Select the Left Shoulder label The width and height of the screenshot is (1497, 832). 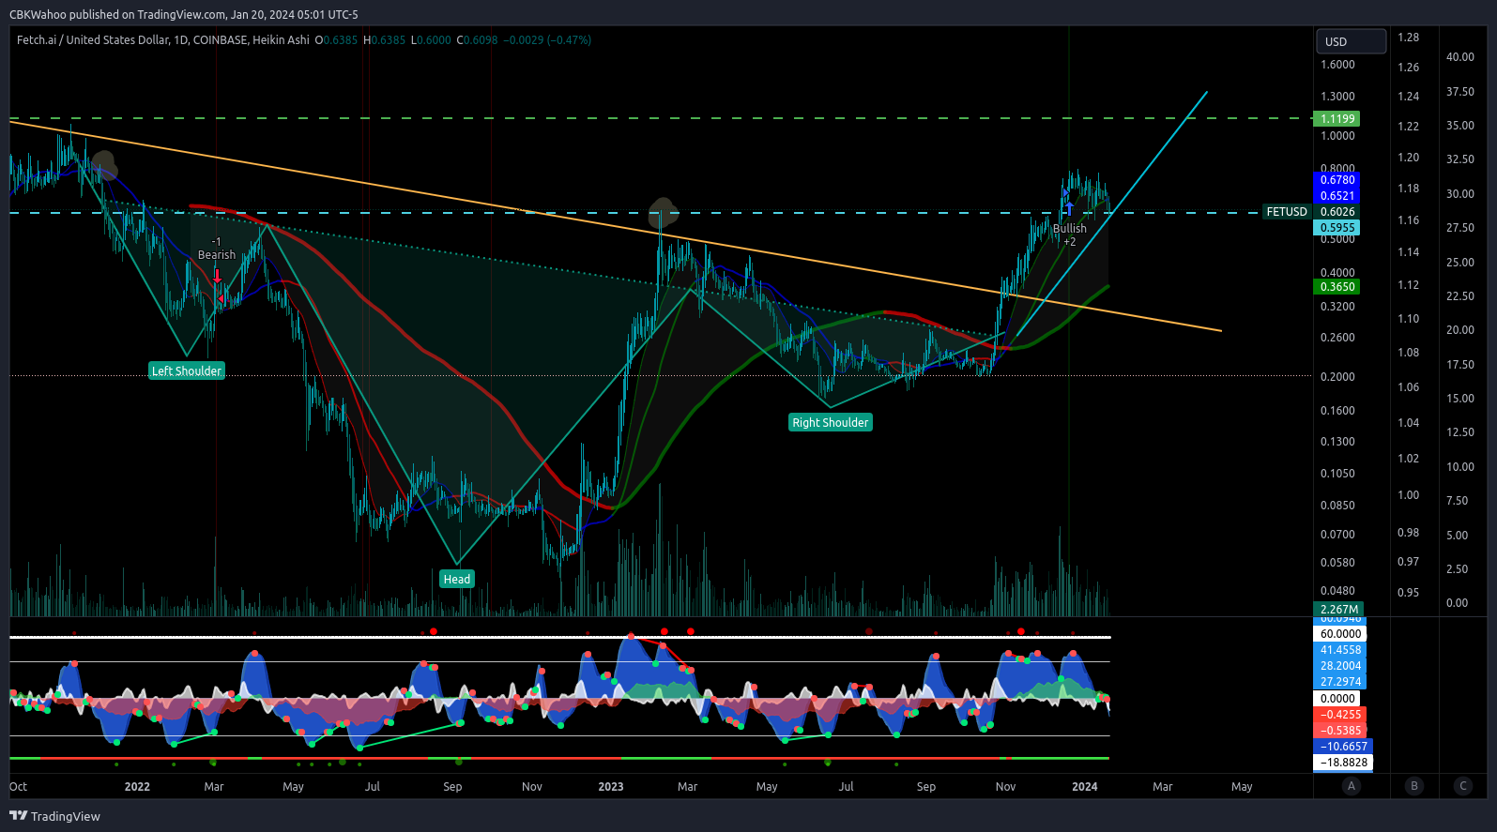(187, 371)
